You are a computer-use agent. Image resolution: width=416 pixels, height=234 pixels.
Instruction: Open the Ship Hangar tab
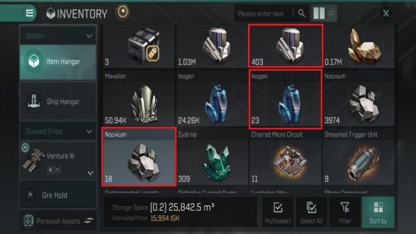58,101
